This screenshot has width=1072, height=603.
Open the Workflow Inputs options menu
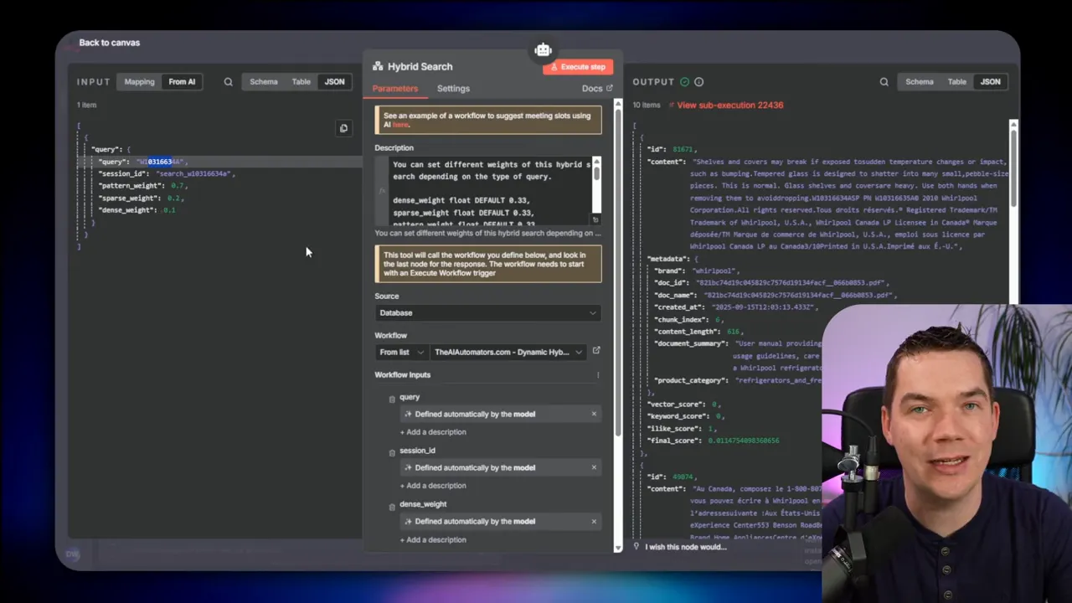[x=597, y=375]
